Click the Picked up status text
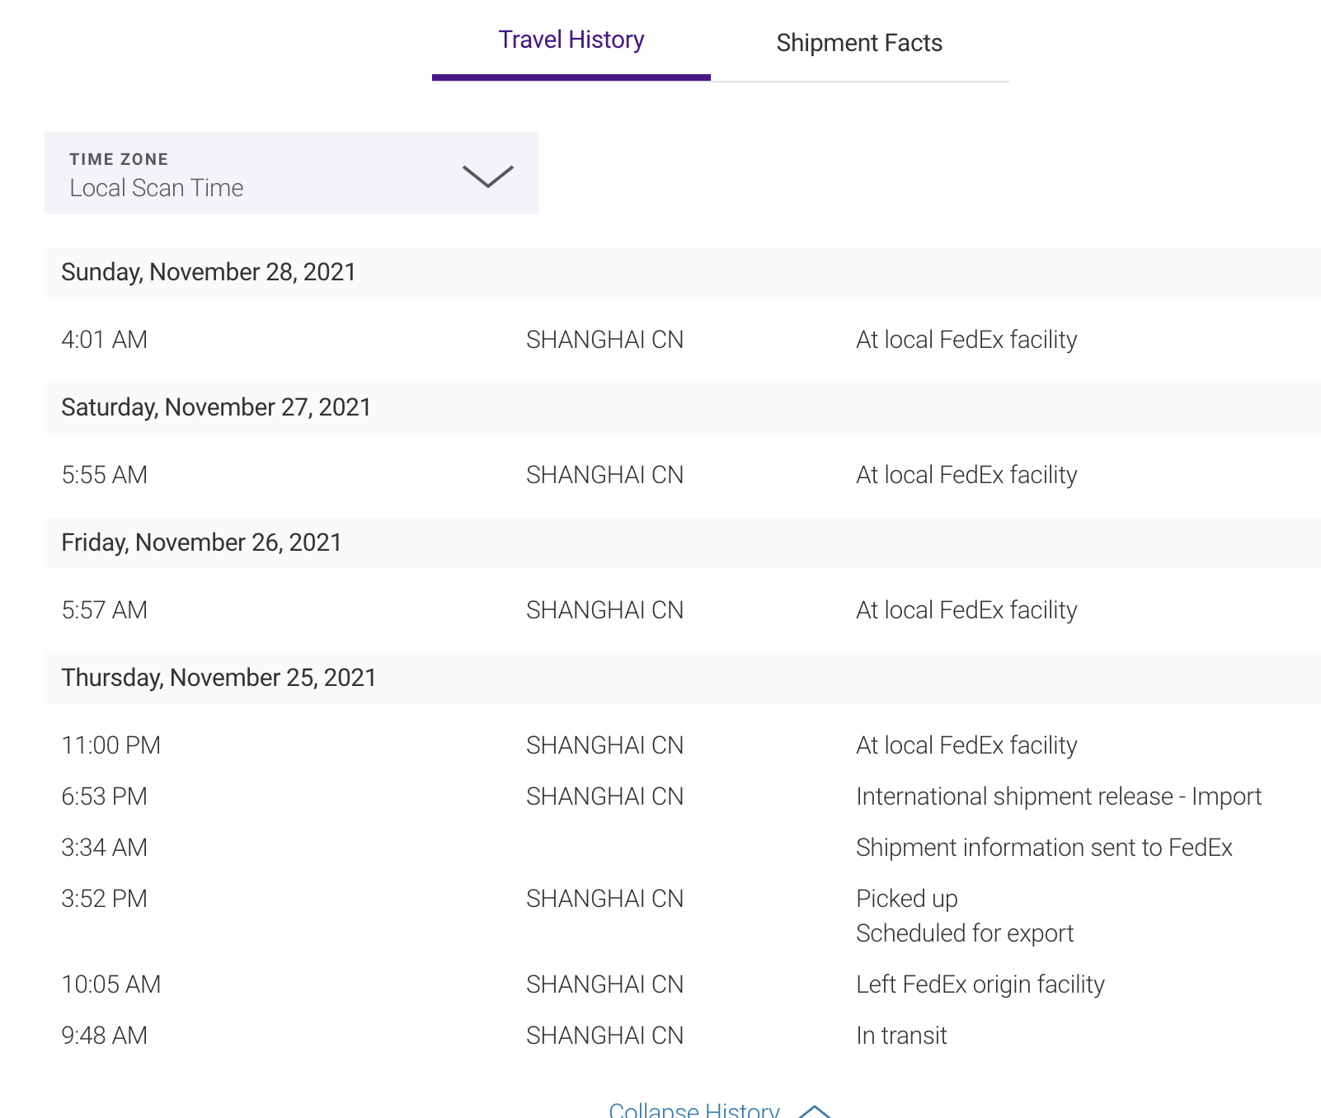This screenshot has height=1118, width=1321. tap(906, 899)
